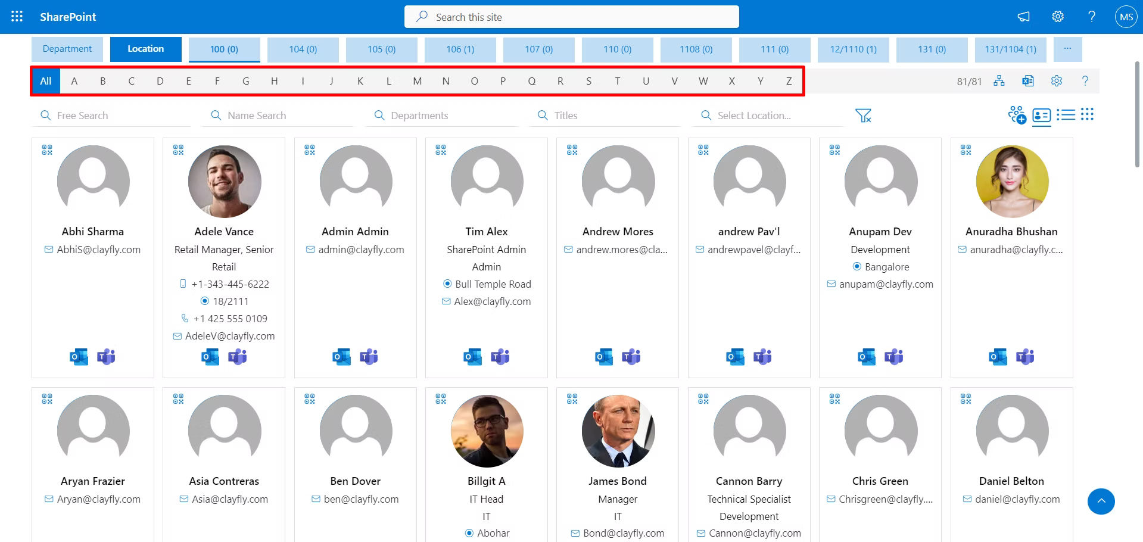The width and height of the screenshot is (1143, 542).
Task: Switch to the Department tab
Action: point(67,49)
